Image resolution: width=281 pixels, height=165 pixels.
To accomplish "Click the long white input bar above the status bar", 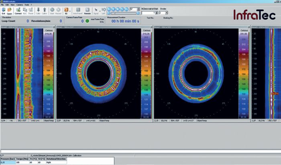I will click(141, 151).
